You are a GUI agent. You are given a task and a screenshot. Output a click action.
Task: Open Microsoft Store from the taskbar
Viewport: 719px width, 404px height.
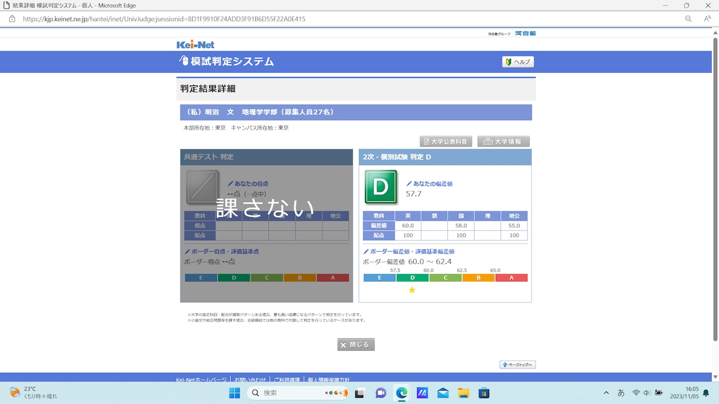point(484,393)
